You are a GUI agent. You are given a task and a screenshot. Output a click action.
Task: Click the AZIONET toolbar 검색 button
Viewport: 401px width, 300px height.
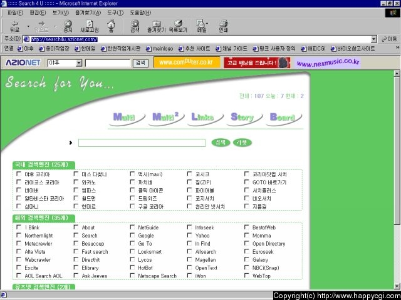140,63
